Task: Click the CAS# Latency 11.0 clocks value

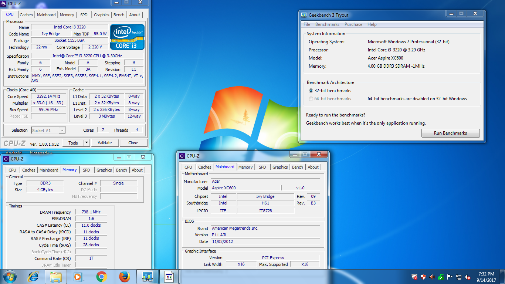Action: [91, 225]
